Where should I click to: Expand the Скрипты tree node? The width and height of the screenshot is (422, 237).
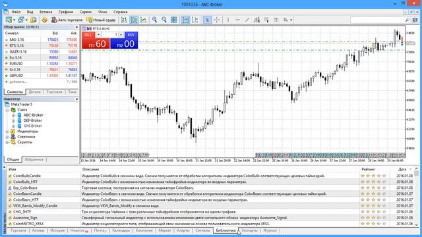coord(7,142)
